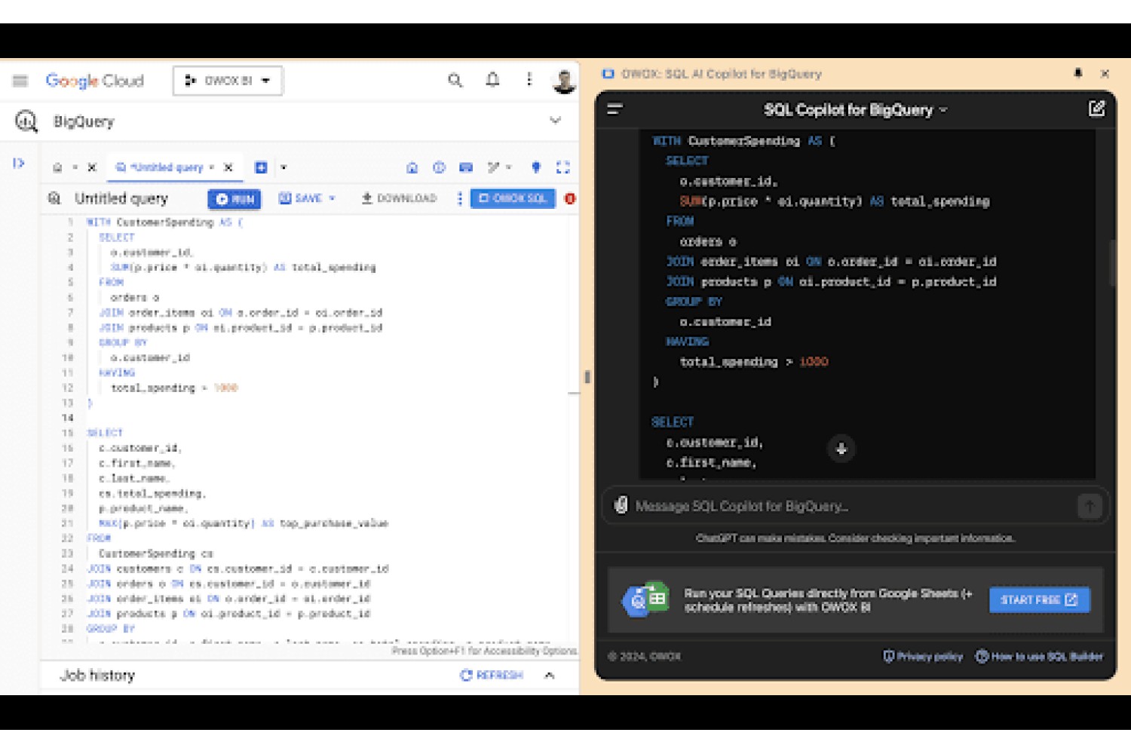
Task: Open the How to use SQL Builder link
Action: click(1039, 657)
